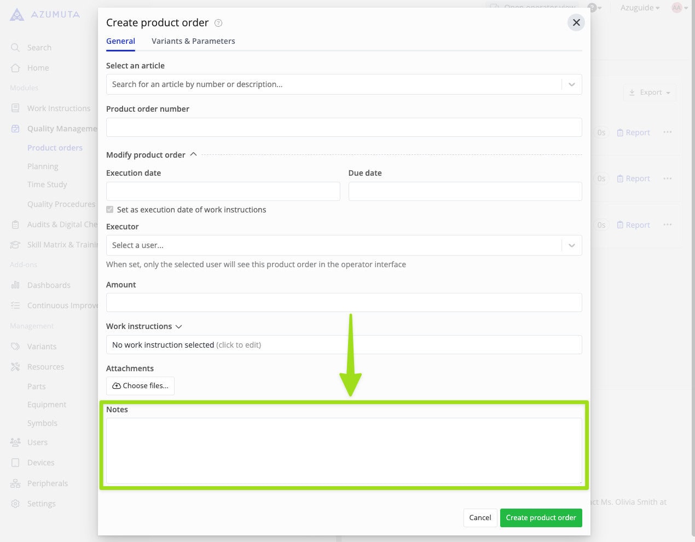This screenshot has width=695, height=542.
Task: Click Choose files to add attachments
Action: pyautogui.click(x=140, y=385)
